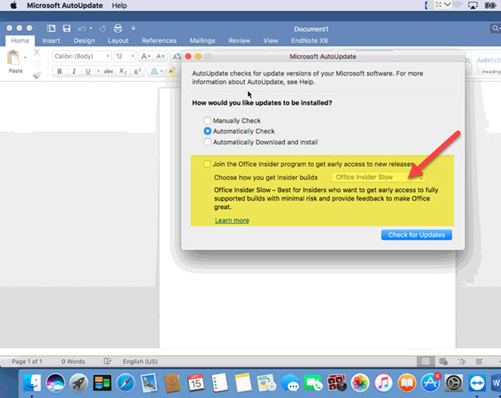Open App Store icon in Dock
The height and width of the screenshot is (398, 501).
tap(430, 382)
